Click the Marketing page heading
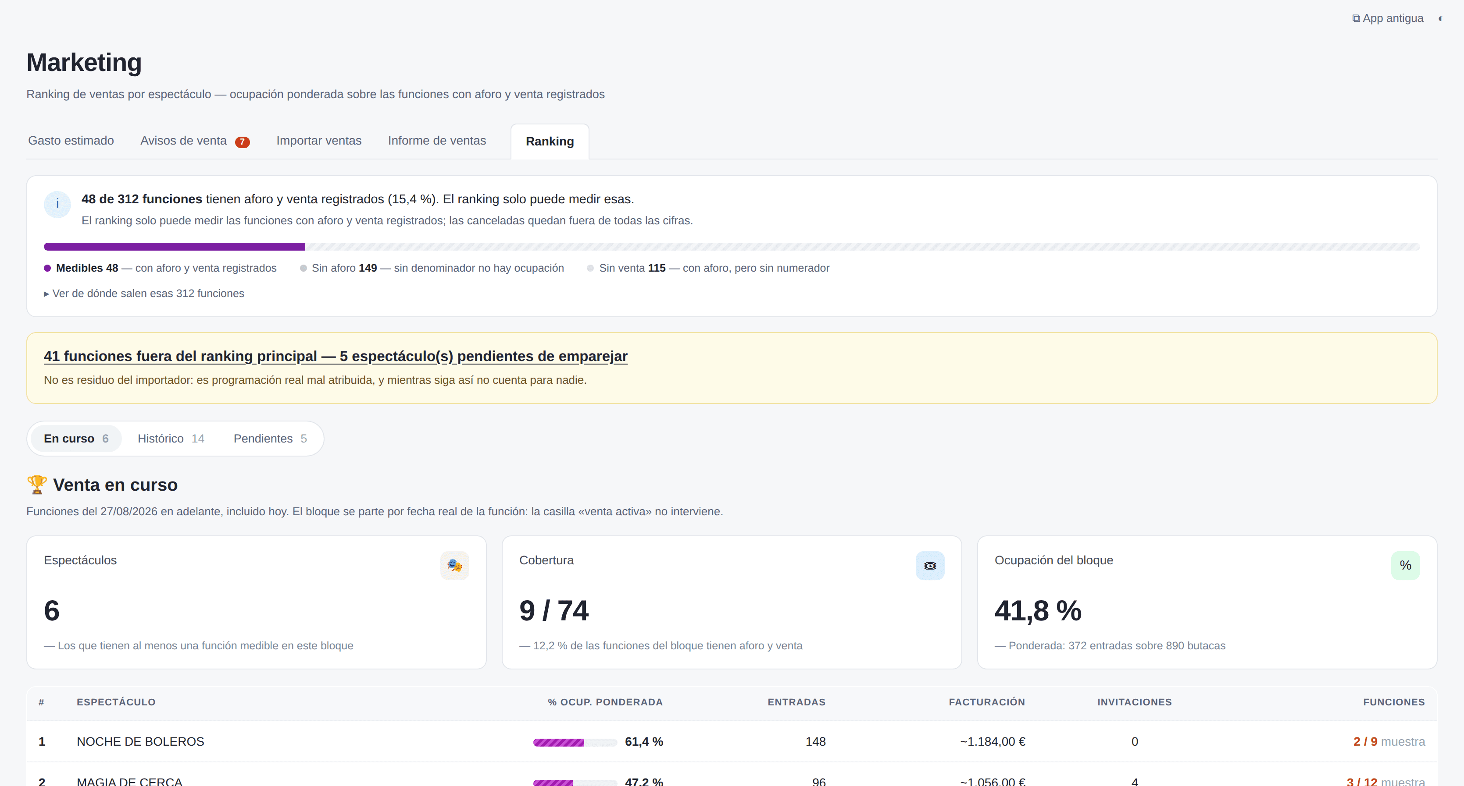The height and width of the screenshot is (786, 1464). [84, 63]
